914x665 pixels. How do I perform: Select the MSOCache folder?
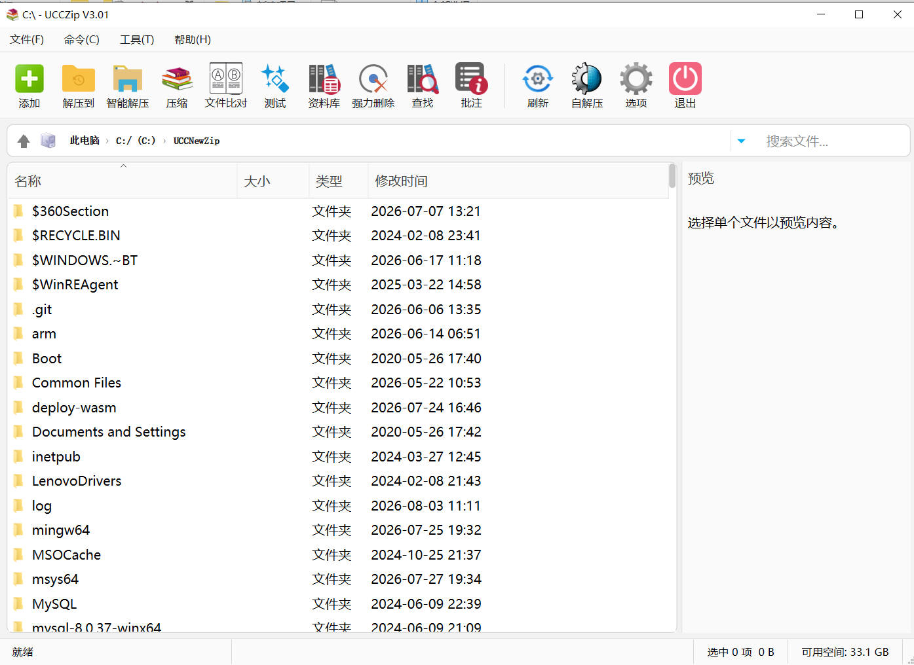pyautogui.click(x=338, y=555)
